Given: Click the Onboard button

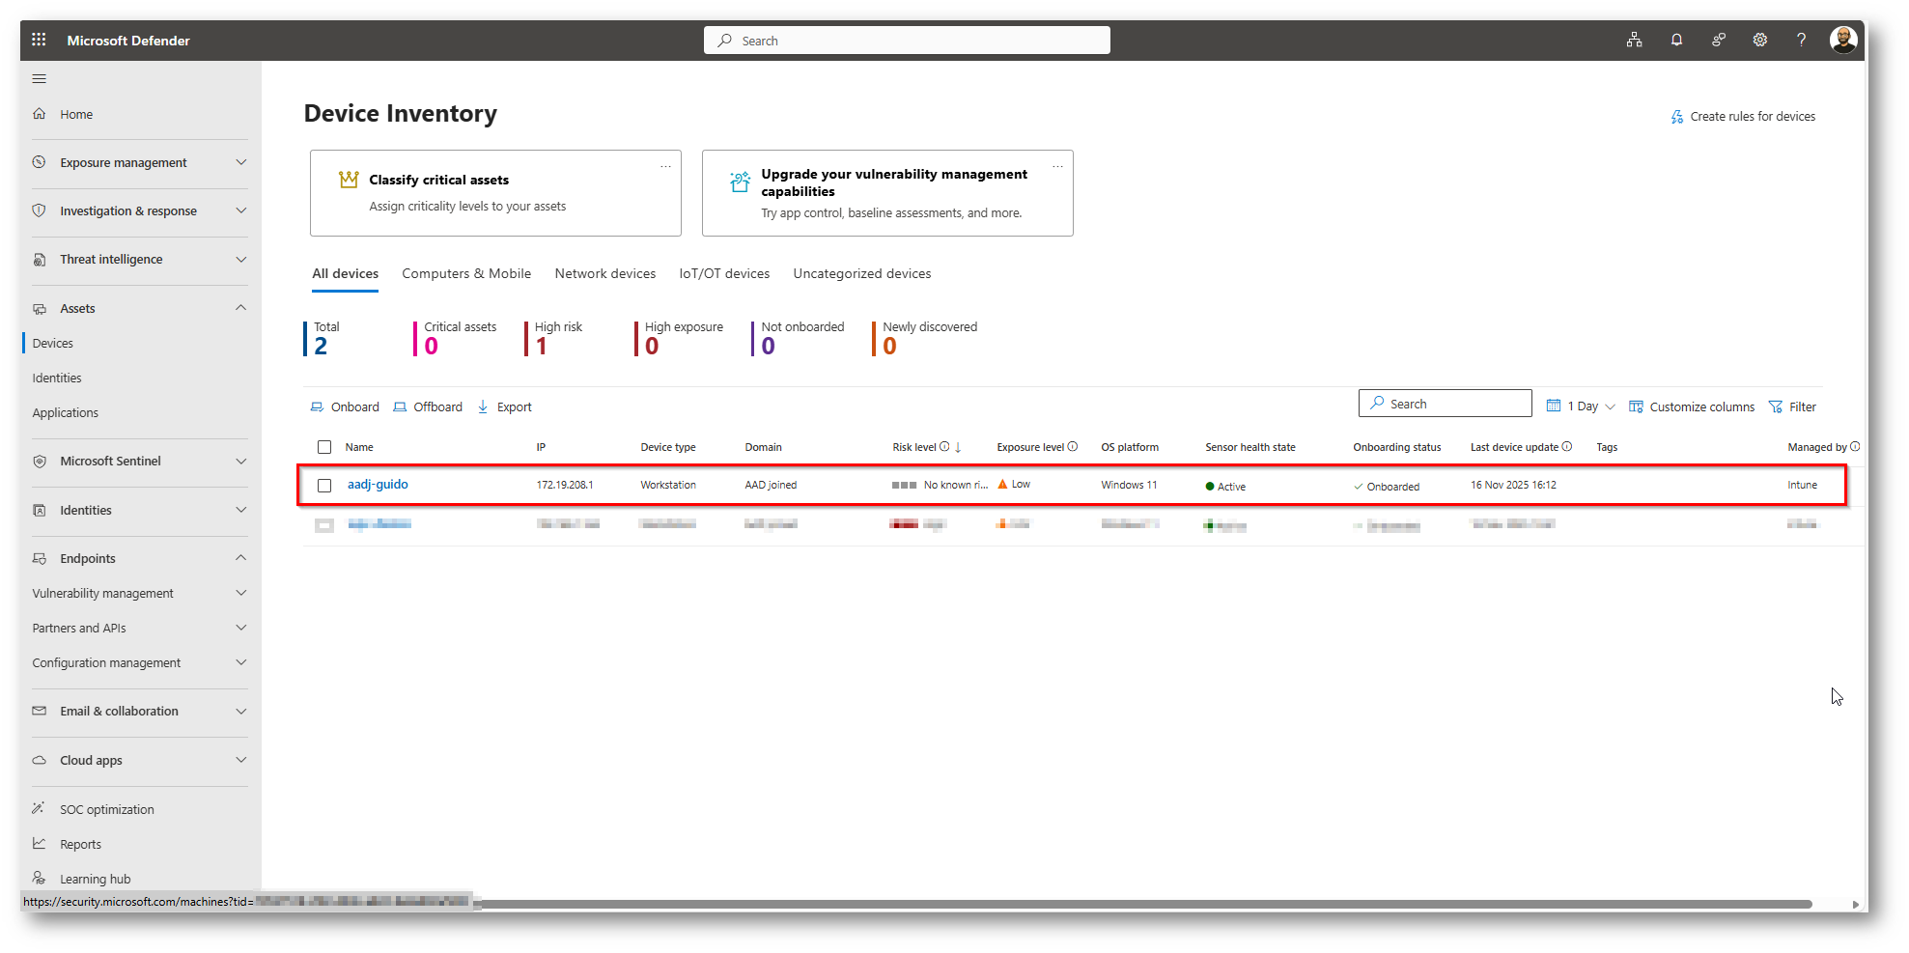Looking at the screenshot, I should click(345, 407).
